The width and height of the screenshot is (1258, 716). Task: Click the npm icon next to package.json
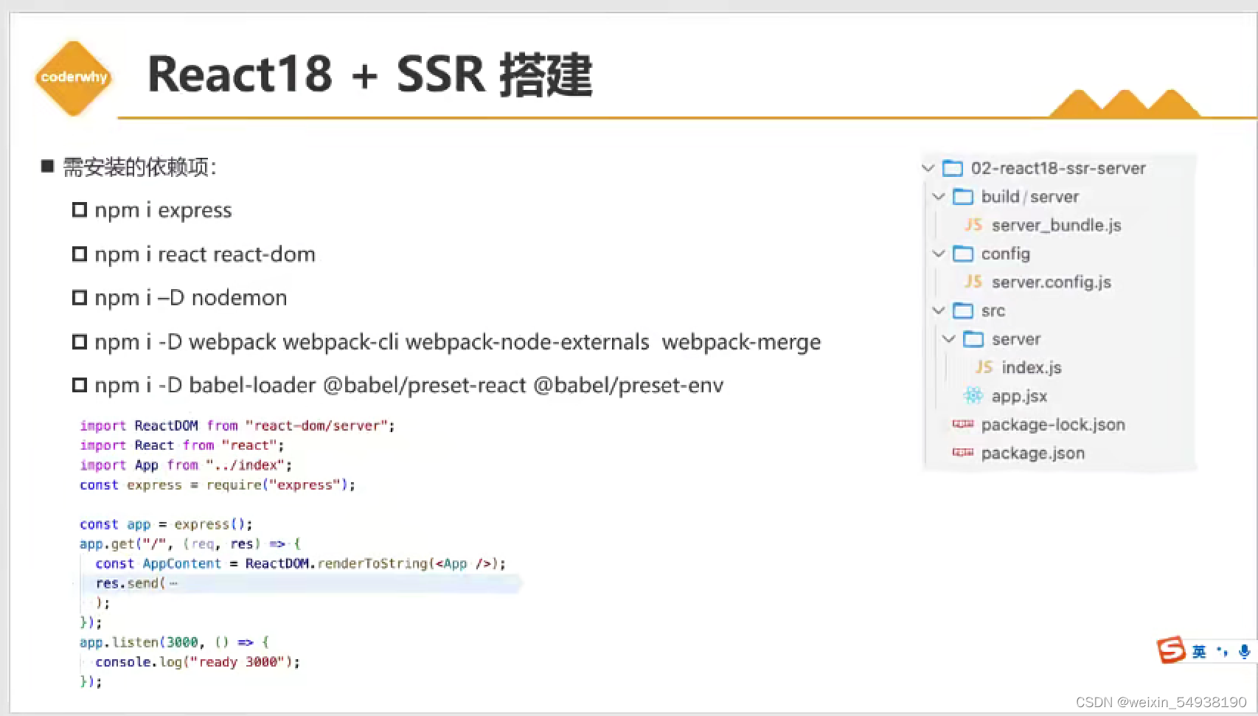tap(962, 453)
